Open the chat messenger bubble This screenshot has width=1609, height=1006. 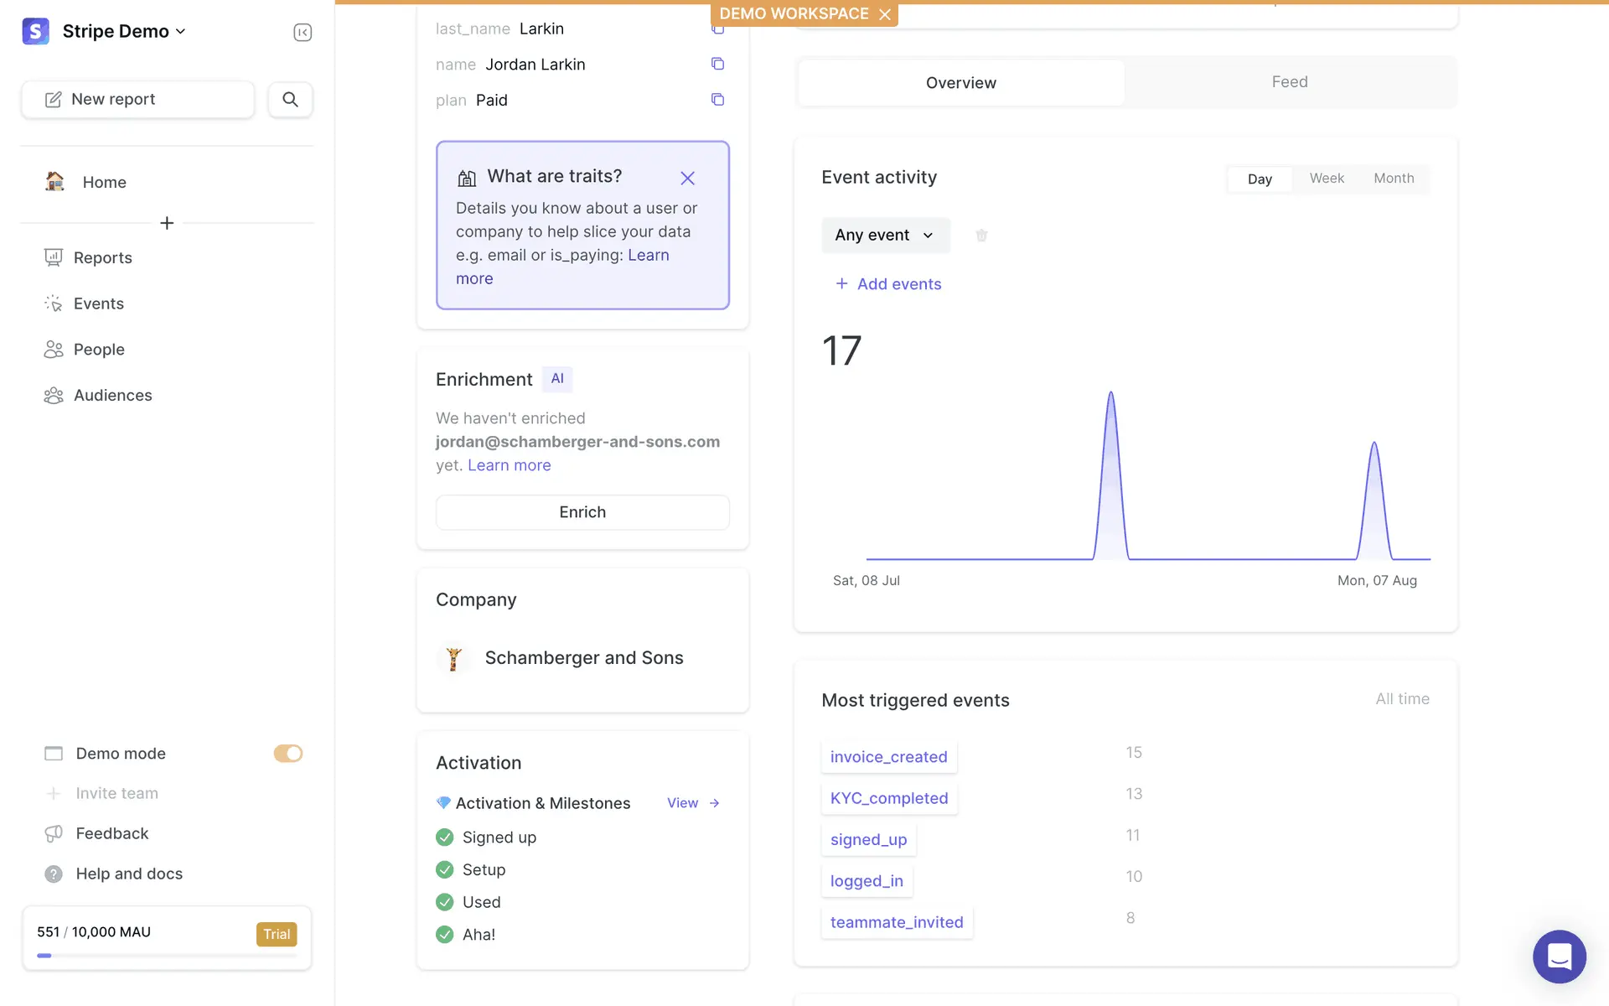pyautogui.click(x=1559, y=956)
